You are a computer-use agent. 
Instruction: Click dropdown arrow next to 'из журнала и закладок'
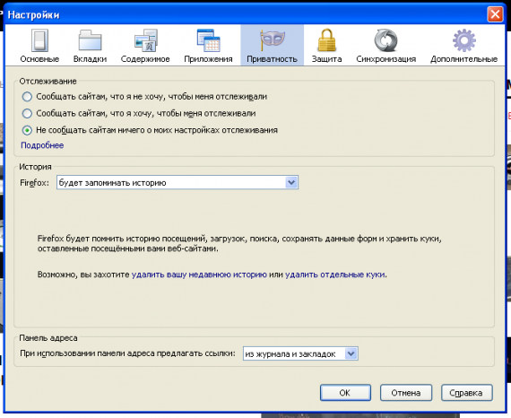351,353
